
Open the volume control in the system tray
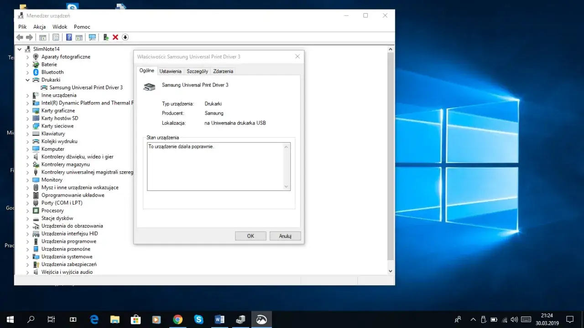point(514,319)
